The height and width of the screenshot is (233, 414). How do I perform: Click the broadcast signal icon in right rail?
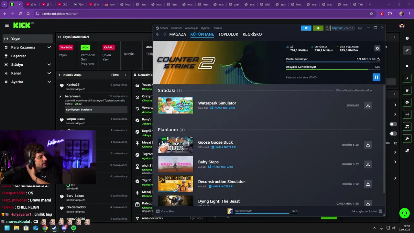[407, 114]
